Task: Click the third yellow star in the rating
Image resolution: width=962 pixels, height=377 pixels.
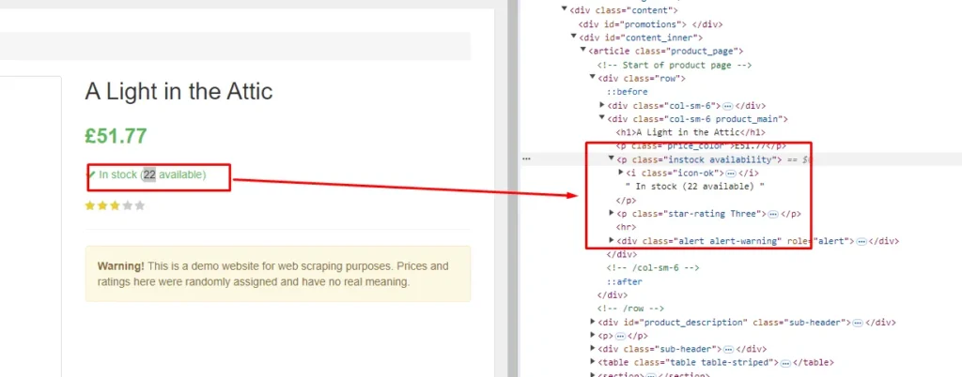Action: 115,205
